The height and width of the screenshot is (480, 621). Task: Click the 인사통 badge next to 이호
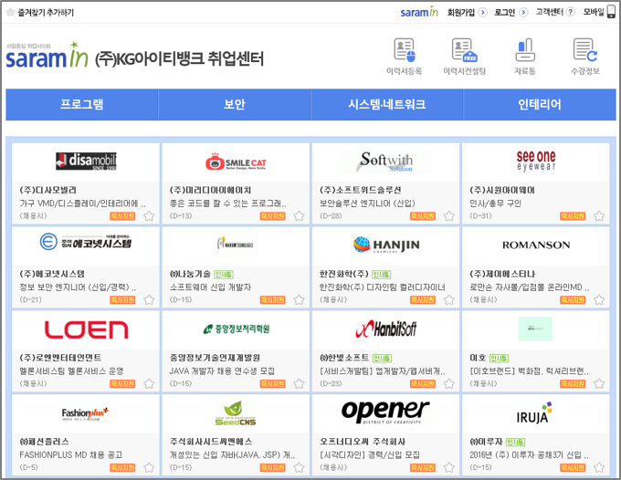[x=499, y=358]
